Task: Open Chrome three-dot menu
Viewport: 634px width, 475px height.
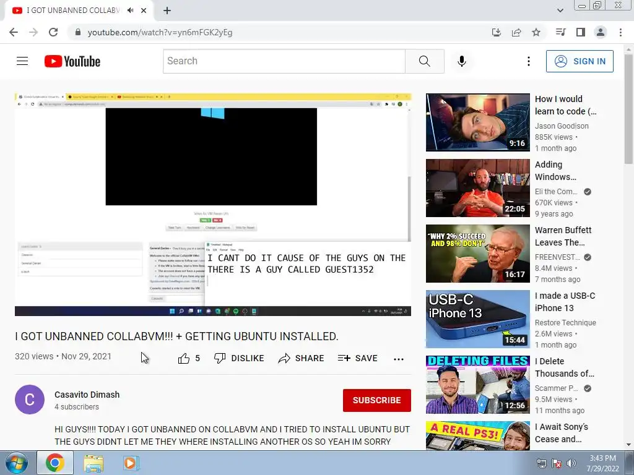Action: click(x=620, y=32)
